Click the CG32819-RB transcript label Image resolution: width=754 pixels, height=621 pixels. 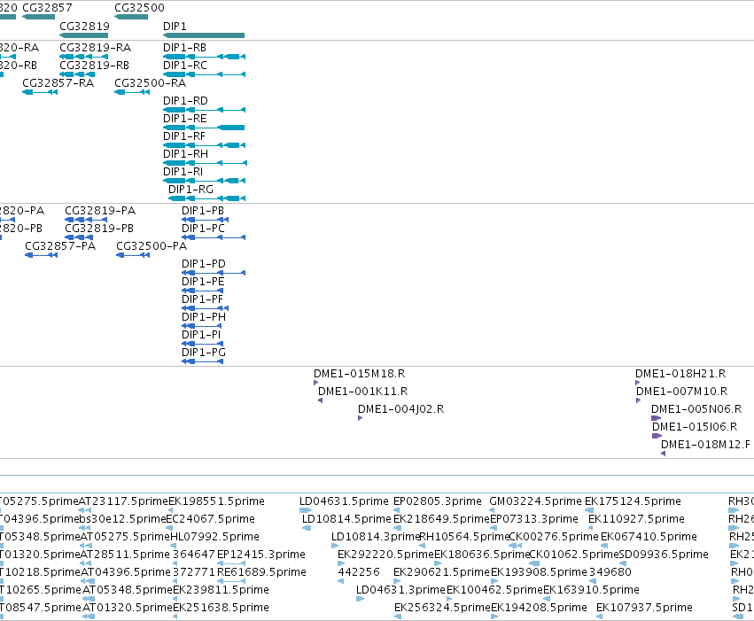click(94, 66)
